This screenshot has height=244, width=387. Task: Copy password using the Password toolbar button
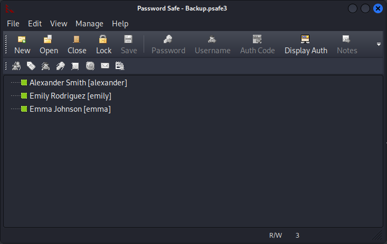(168, 45)
